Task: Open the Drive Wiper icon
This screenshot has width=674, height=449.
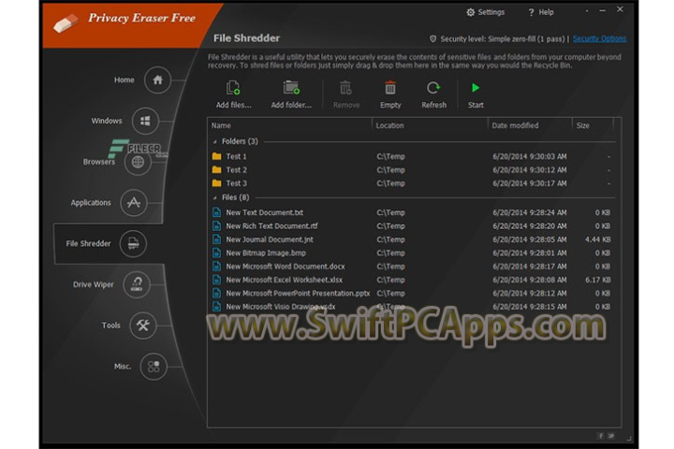Action: point(137,284)
